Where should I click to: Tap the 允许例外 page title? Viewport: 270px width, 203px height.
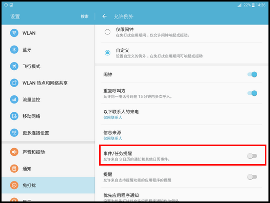pyautogui.click(x=124, y=16)
